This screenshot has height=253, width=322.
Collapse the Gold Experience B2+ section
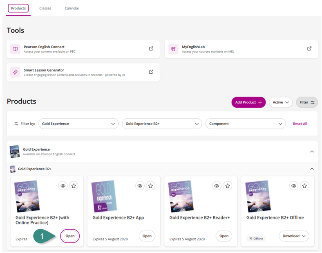coord(312,169)
